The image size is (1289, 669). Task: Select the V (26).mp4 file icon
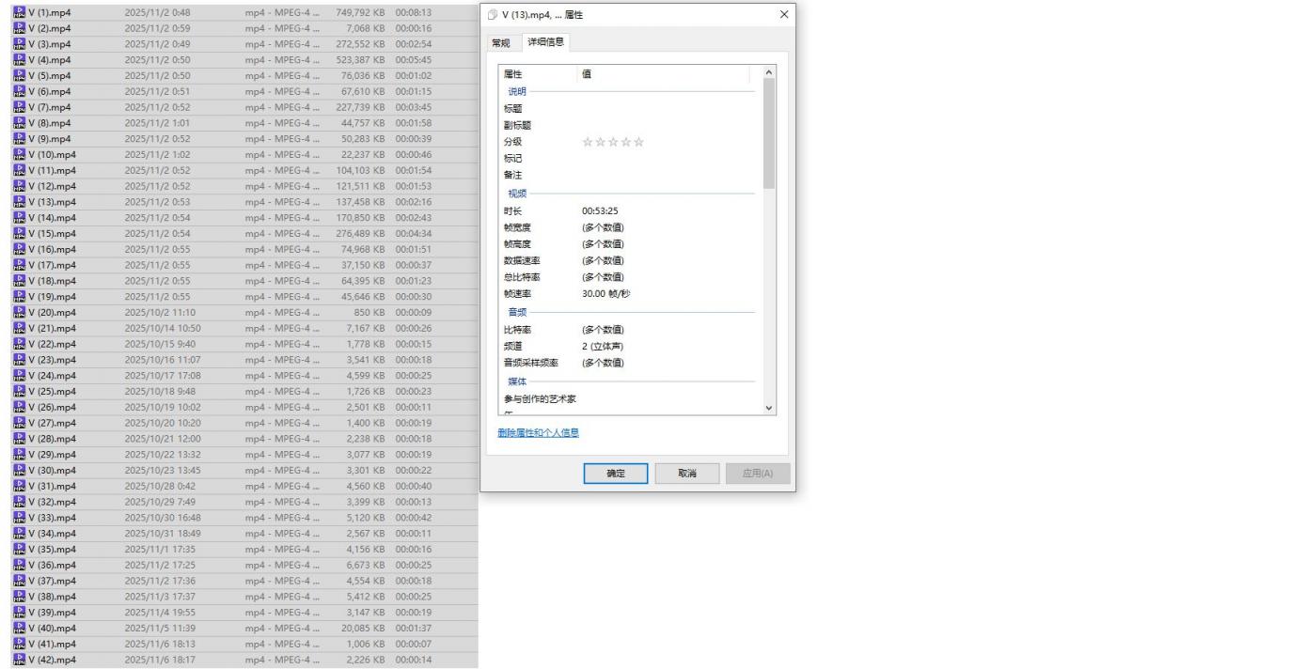pos(19,407)
